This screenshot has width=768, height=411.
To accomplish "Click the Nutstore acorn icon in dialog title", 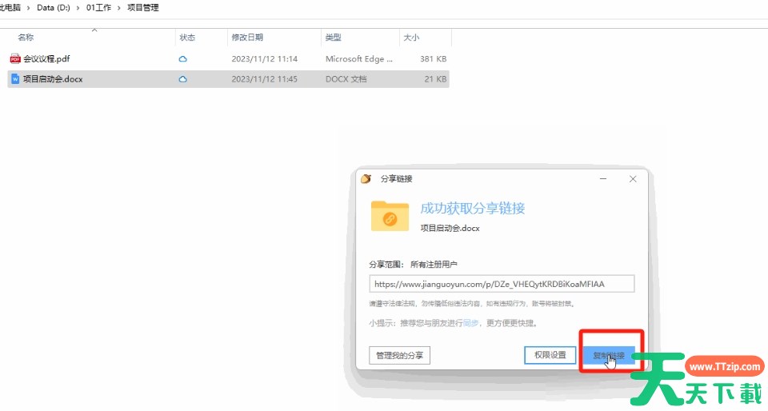I will [x=366, y=178].
